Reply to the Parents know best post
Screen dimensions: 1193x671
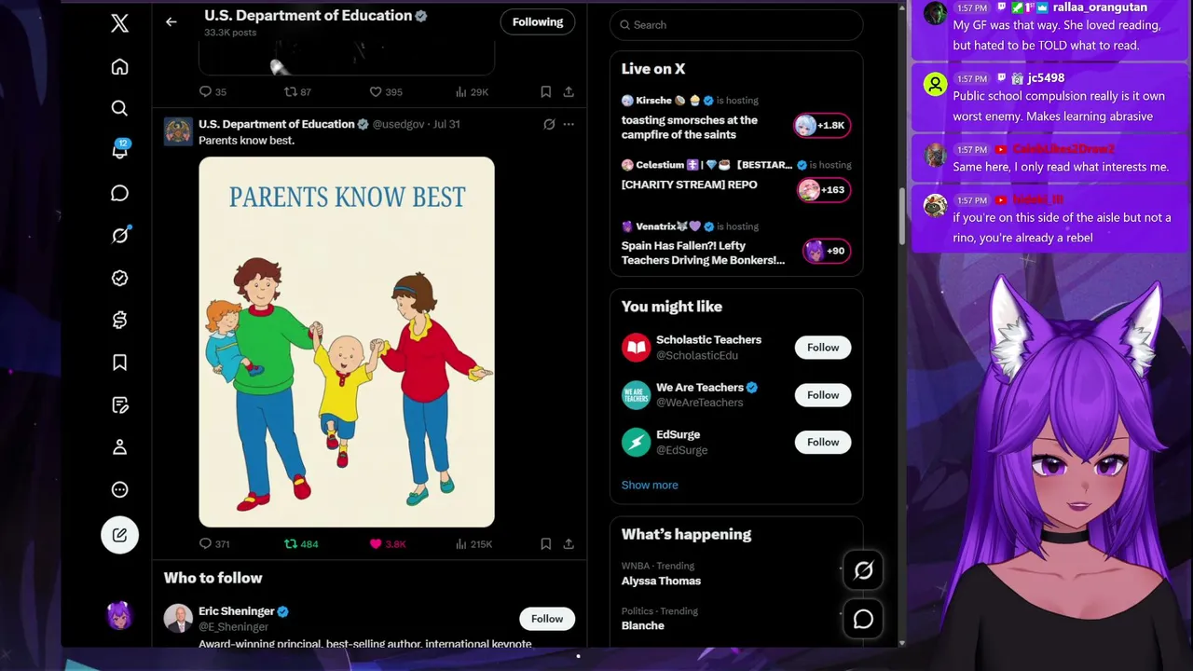pos(214,544)
